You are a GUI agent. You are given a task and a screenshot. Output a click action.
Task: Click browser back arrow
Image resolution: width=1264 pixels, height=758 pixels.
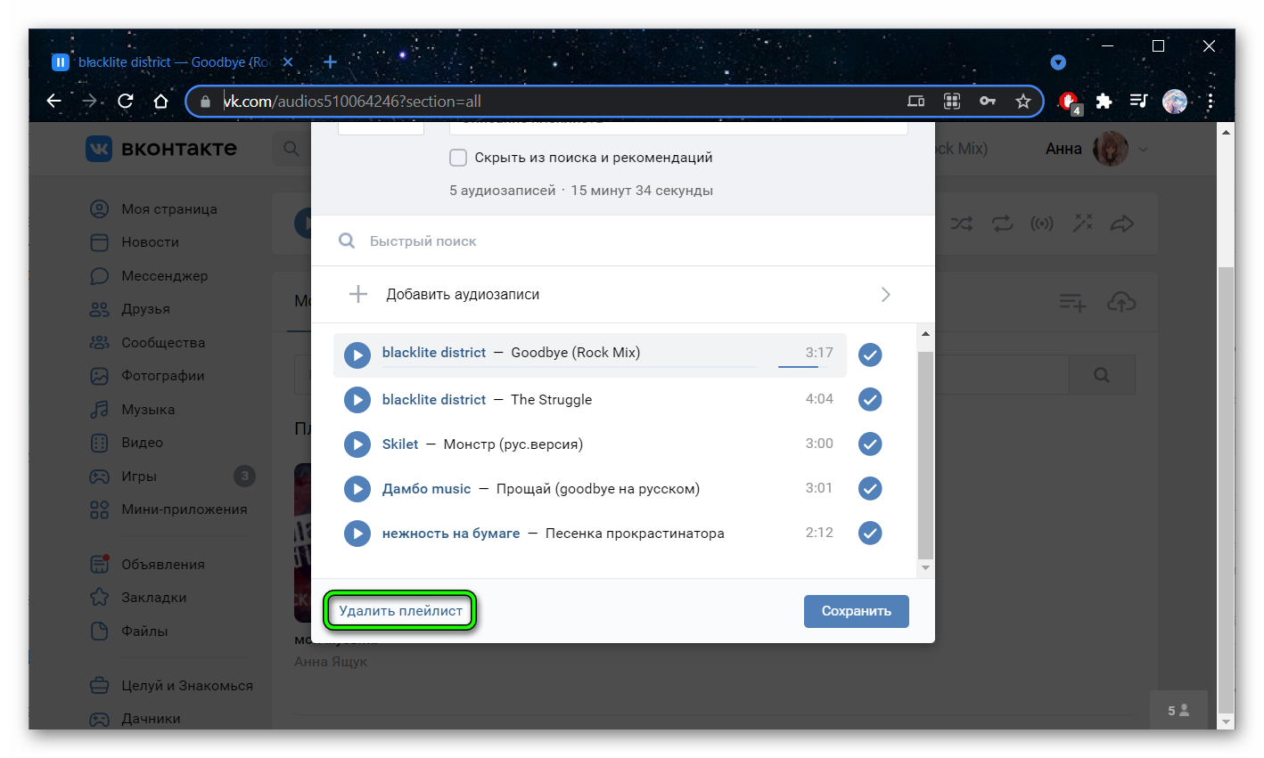coord(54,101)
